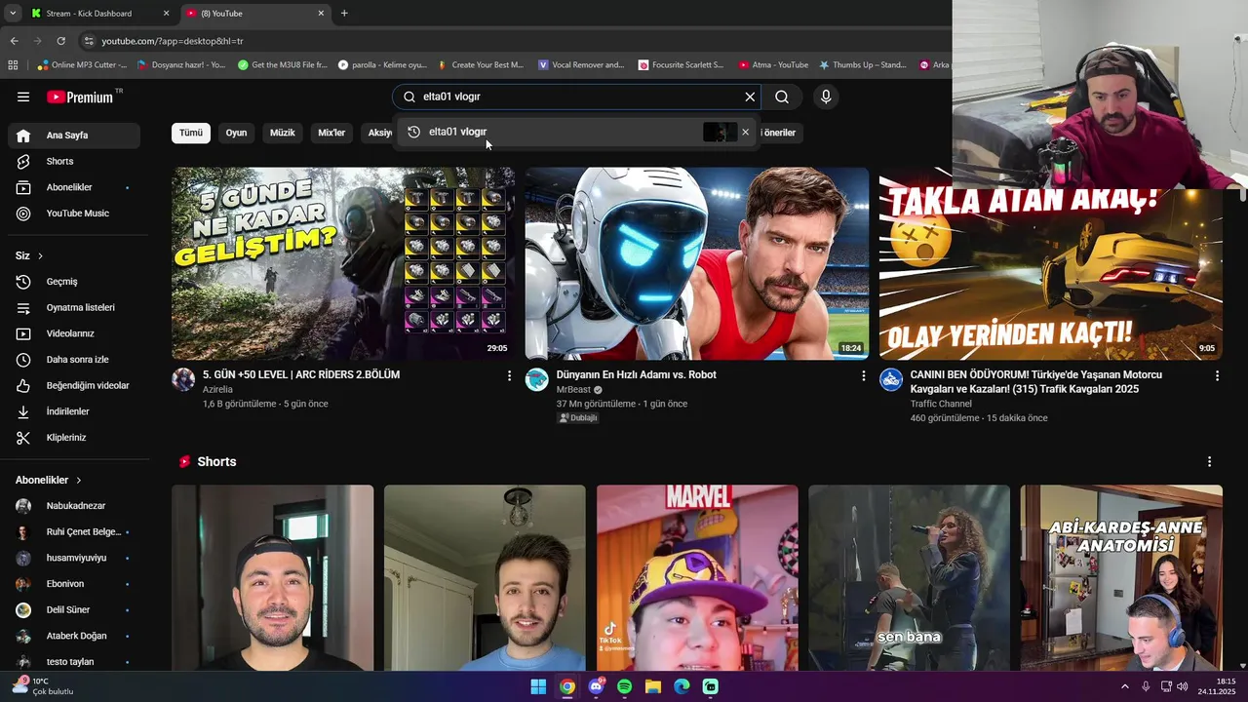1248x702 pixels.
Task: Open Abonelikler in the sidebar
Action: (x=74, y=187)
